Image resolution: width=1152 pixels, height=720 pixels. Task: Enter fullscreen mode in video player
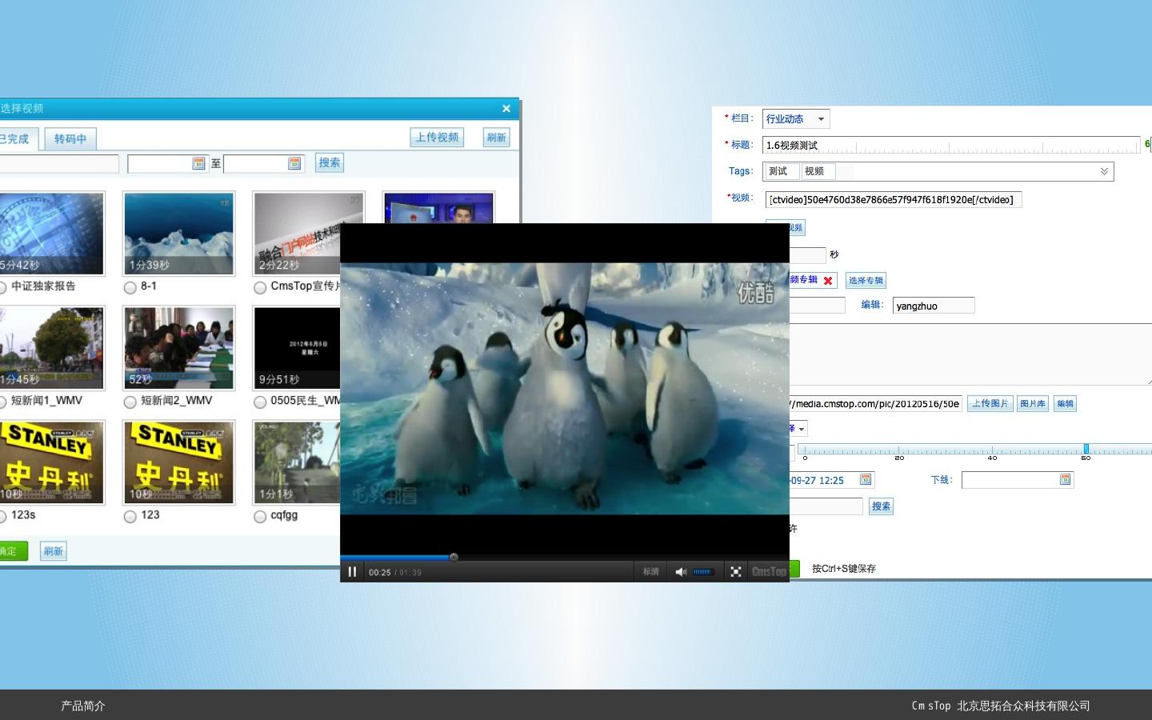tap(736, 572)
